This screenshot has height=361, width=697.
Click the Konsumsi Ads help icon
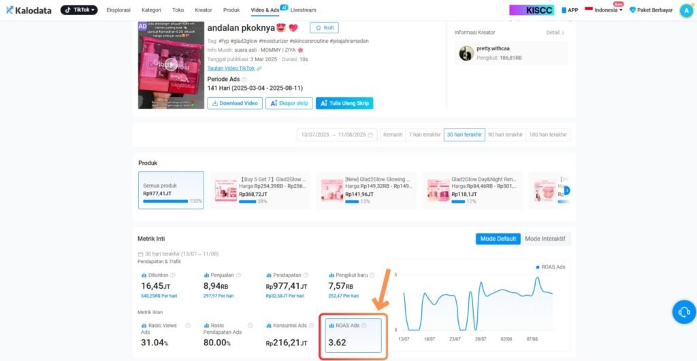311,326
